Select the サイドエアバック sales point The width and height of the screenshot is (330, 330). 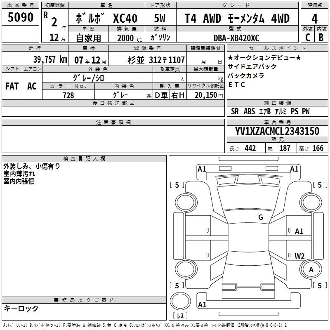[252, 66]
